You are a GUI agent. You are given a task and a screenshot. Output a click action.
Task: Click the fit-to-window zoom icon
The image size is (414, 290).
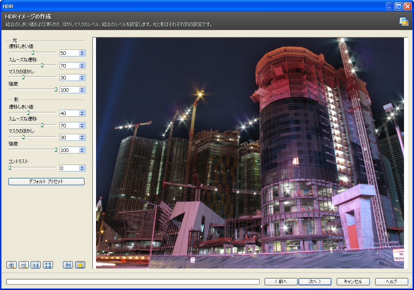[48, 265]
